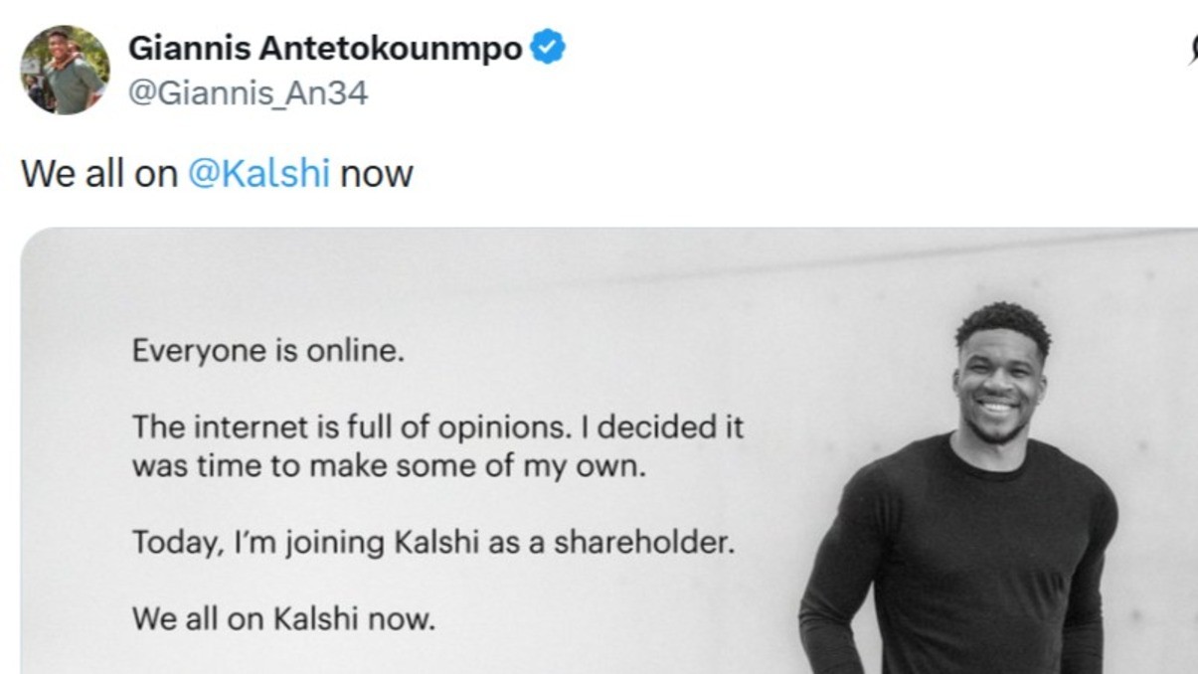Click the "Everyone is online." line in image
The width and height of the screenshot is (1198, 674).
268,352
